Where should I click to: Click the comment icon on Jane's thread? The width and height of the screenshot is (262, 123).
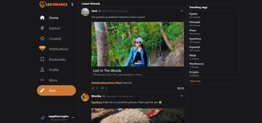pyautogui.click(x=93, y=88)
